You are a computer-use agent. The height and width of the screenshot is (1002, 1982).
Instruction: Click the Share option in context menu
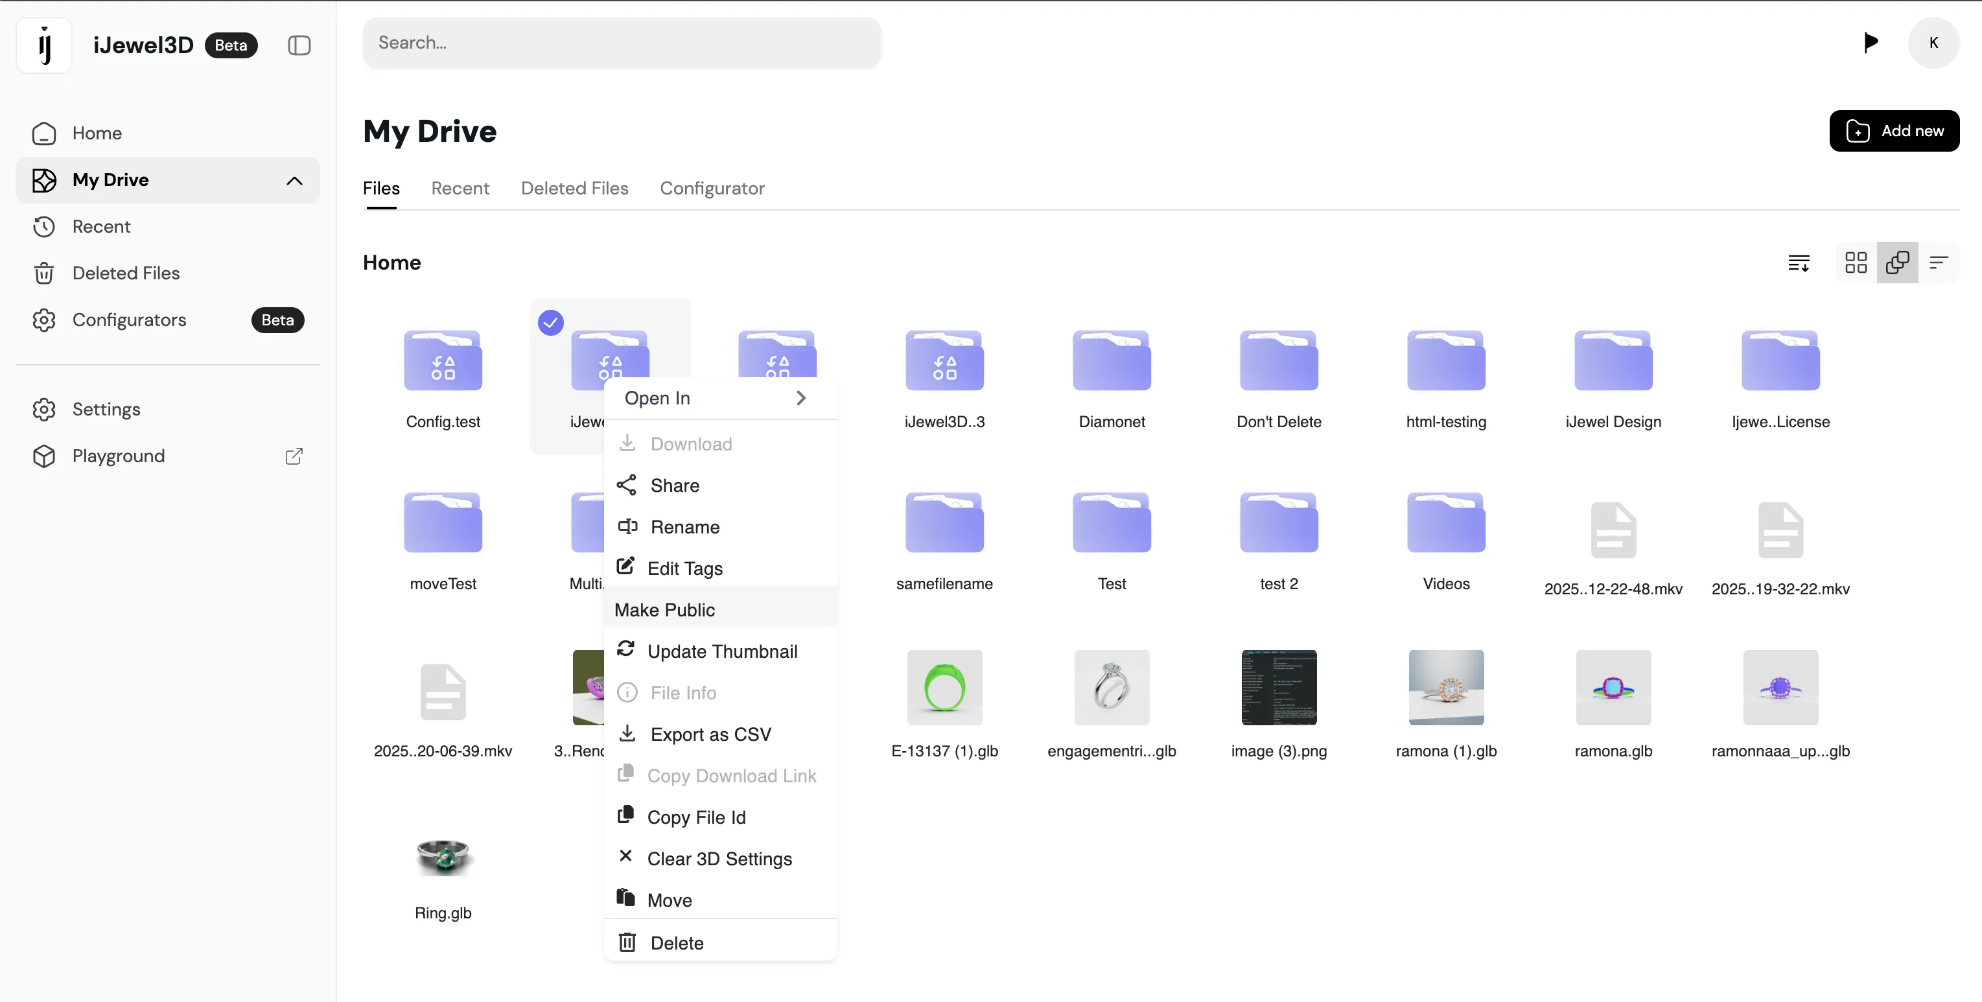click(x=720, y=485)
